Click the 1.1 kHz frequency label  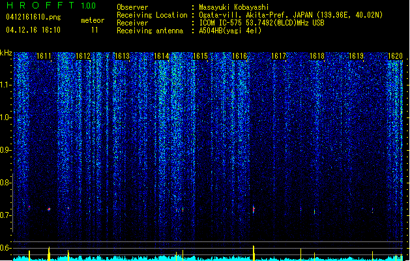pyautogui.click(x=5, y=85)
